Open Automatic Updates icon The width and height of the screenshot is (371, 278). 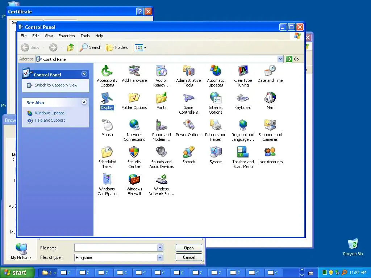pyautogui.click(x=216, y=76)
